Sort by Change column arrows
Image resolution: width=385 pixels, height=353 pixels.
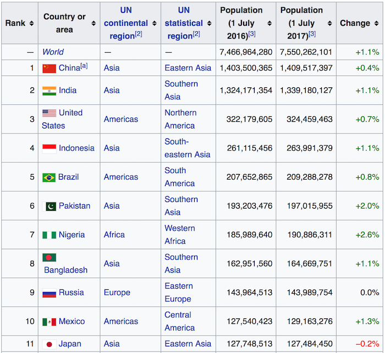tap(376, 23)
